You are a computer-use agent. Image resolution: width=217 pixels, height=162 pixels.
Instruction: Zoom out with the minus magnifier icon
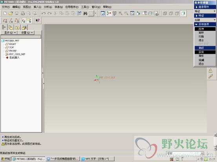126,13
